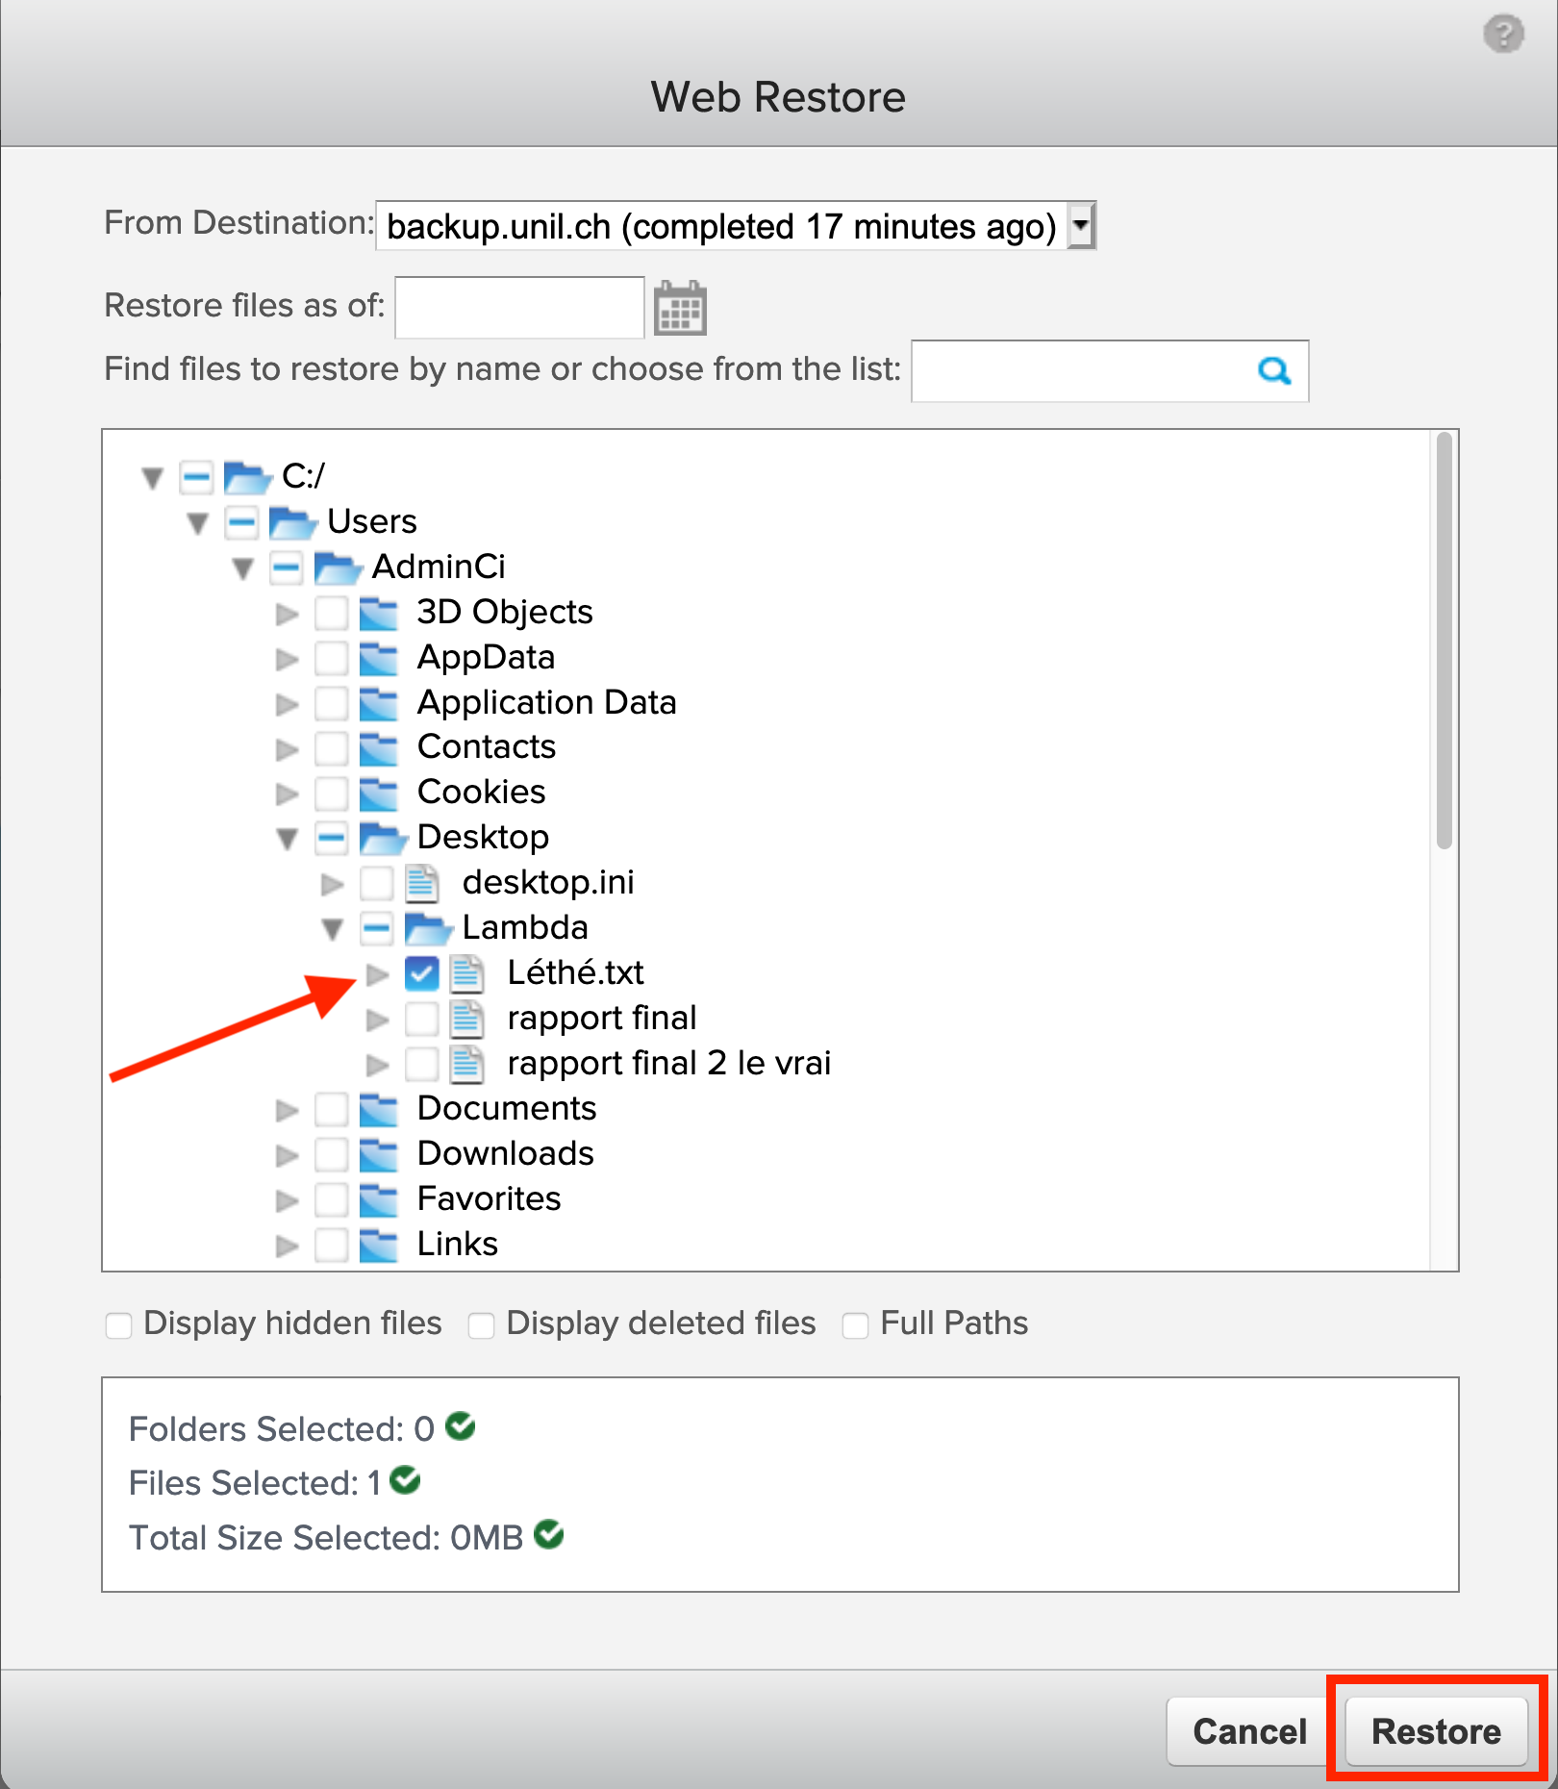The height and width of the screenshot is (1789, 1558).
Task: Click the help question mark icon
Action: [x=1503, y=35]
